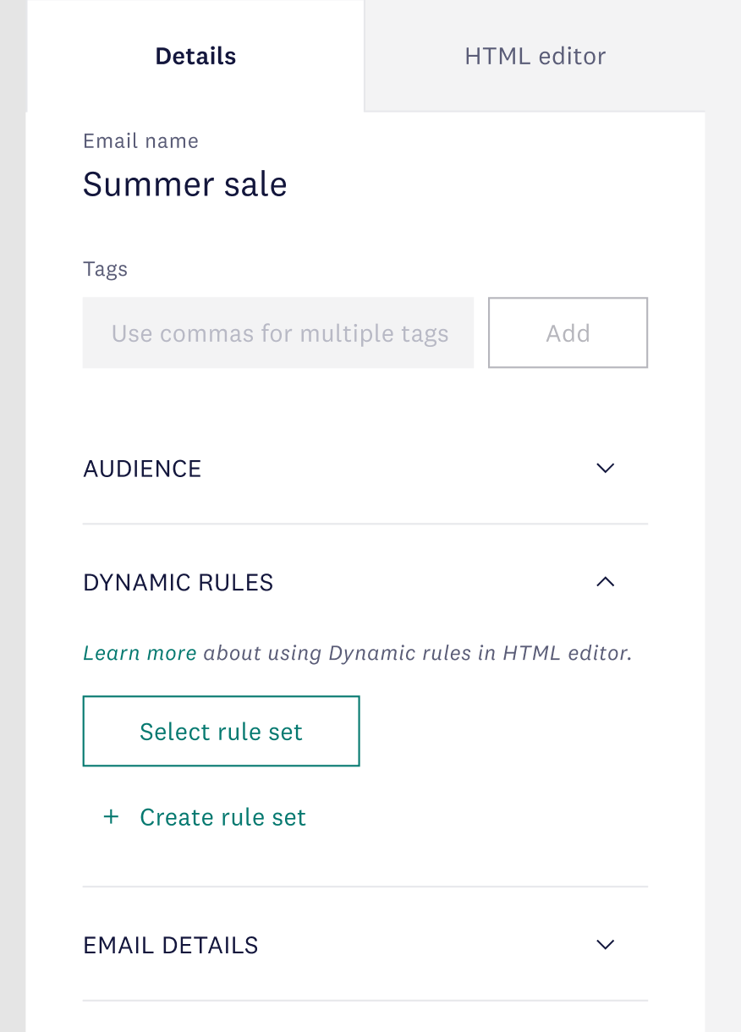The image size is (741, 1032).
Task: Edit the Summer sale email name
Action: click(x=185, y=184)
